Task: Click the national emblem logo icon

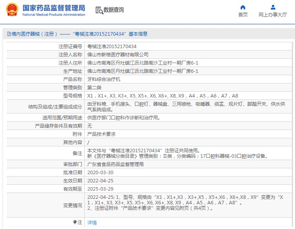Action: click(x=12, y=9)
